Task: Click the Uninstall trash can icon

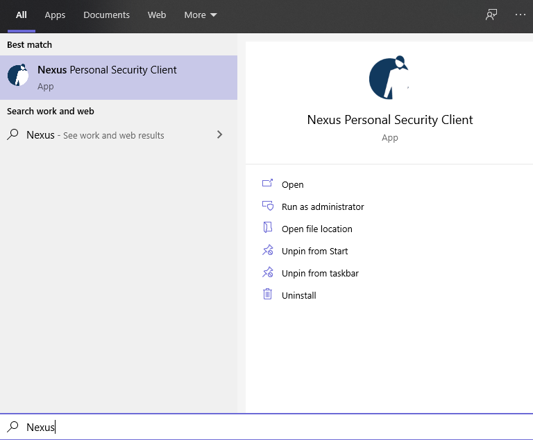Action: coord(268,295)
